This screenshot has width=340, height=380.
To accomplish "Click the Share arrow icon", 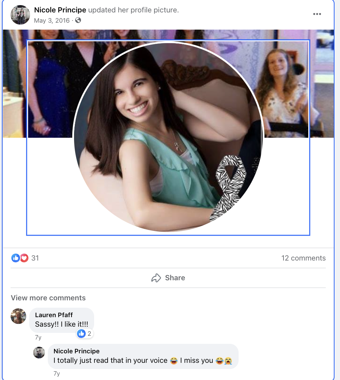I will (156, 278).
